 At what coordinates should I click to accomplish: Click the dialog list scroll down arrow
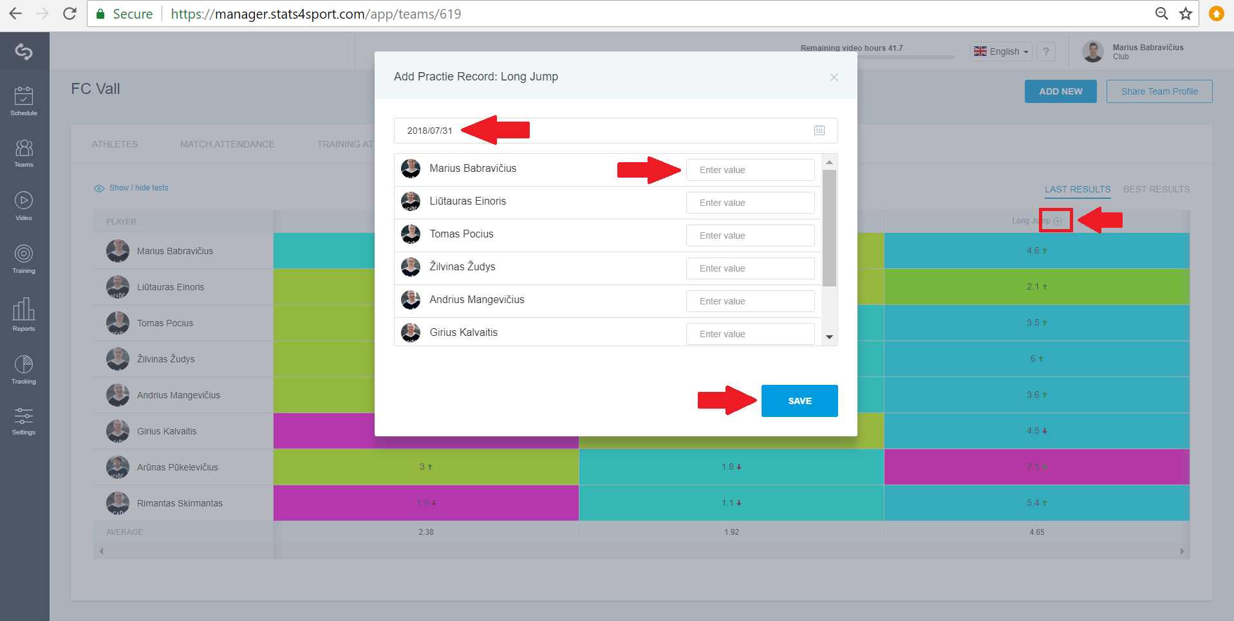pos(829,337)
